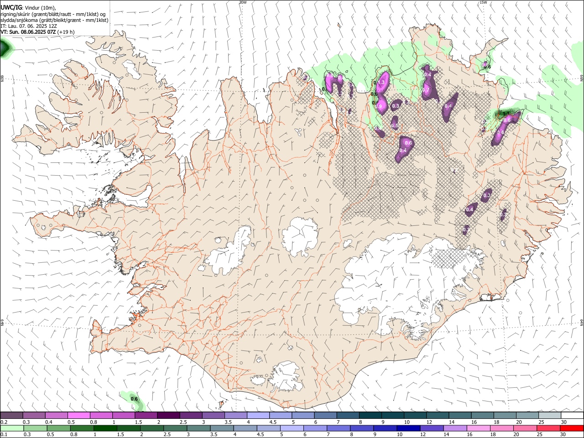Screen dimensions: 584x438
Task: Click the 'VT: Sun. 08.06.2025 07Z' valid time
Action: (x=28, y=32)
